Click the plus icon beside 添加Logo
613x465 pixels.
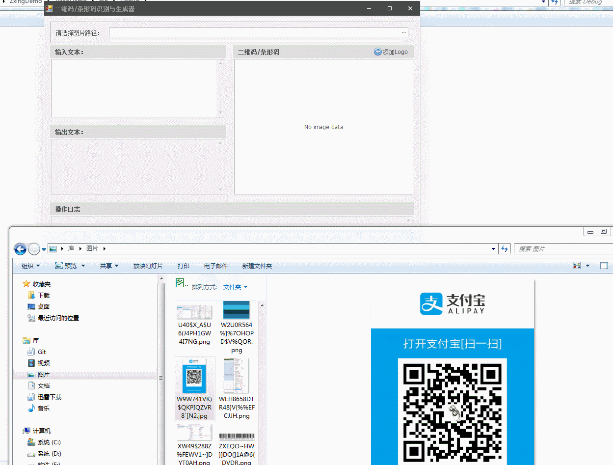click(x=377, y=52)
